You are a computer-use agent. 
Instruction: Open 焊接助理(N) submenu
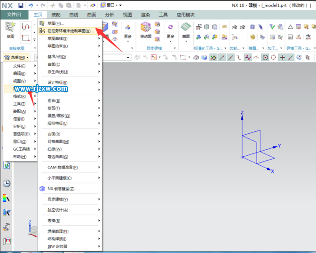[70, 231]
